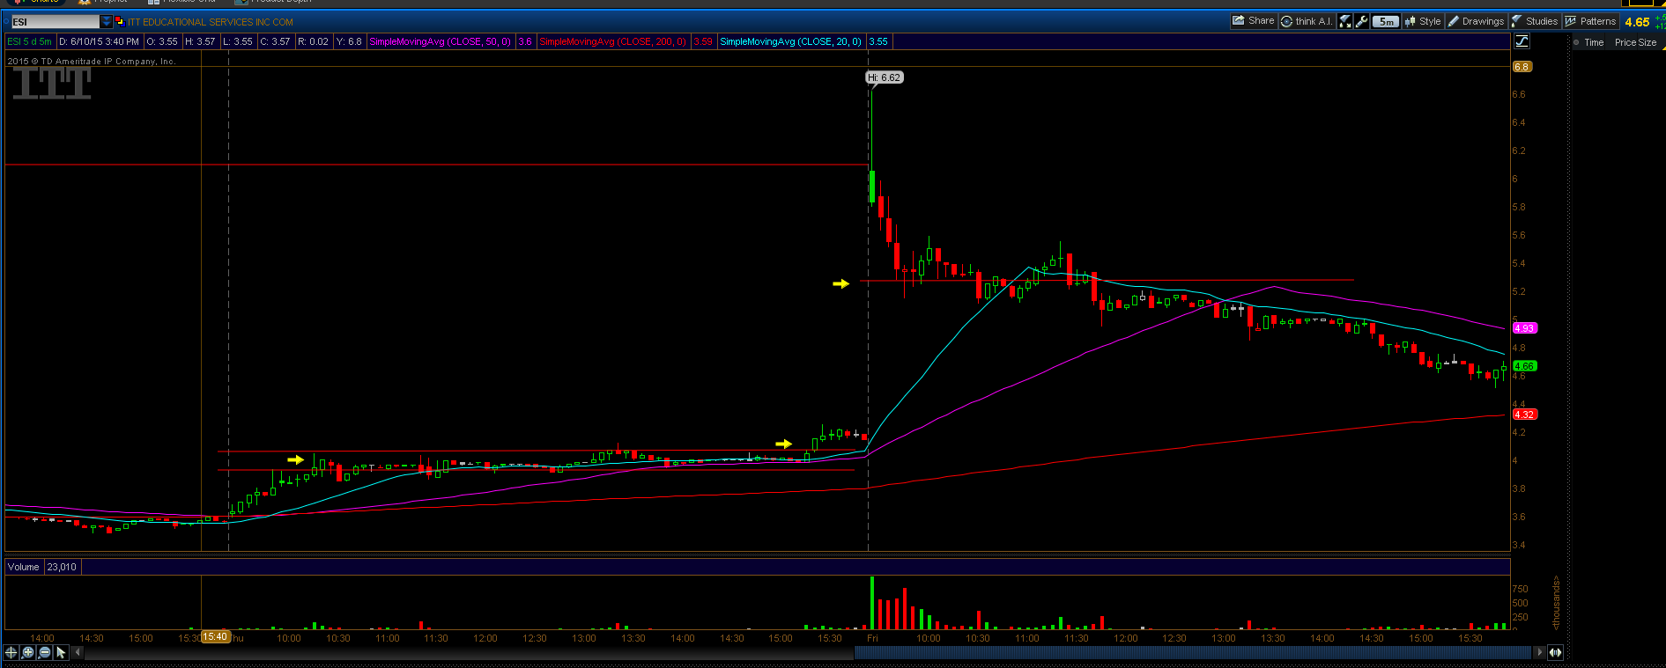
Task: Click the ITT EDUCATIONAL SERVICES company name
Action: pyautogui.click(x=211, y=22)
